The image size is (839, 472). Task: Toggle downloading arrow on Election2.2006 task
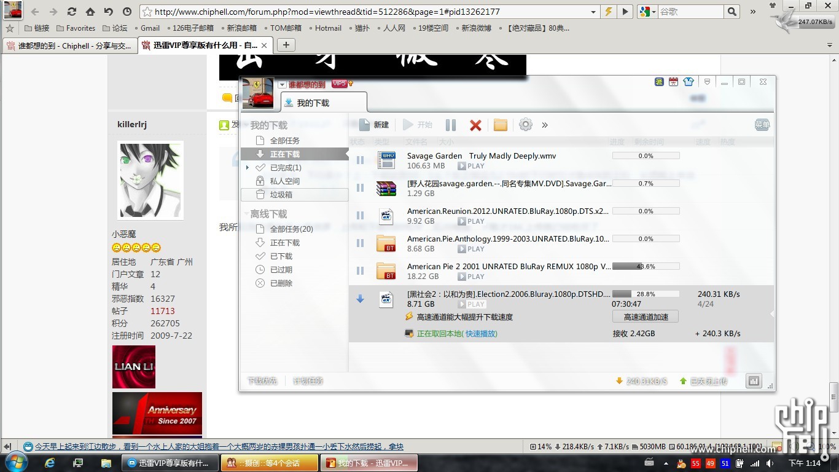361,299
